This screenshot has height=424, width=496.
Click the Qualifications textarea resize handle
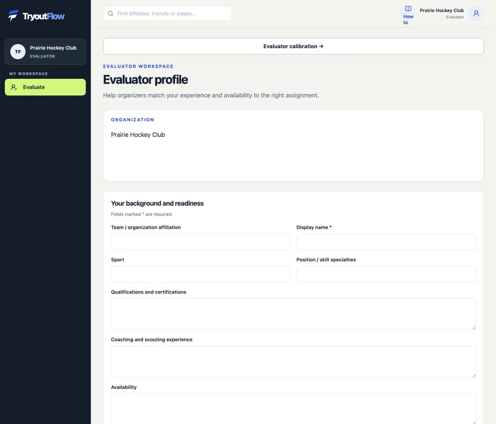pyautogui.click(x=474, y=327)
